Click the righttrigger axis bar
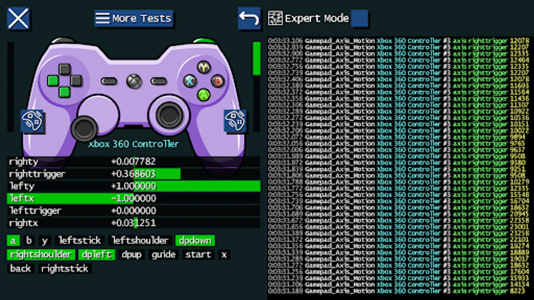534x300 pixels. [133, 174]
